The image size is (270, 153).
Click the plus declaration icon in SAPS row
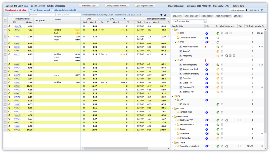click(230, 33)
